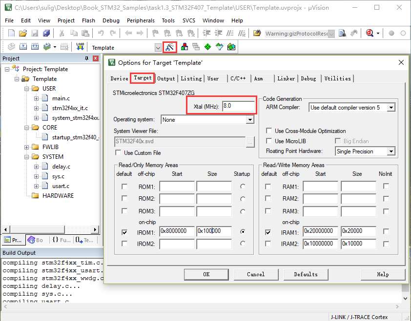Expand the main.c file node

[x=36, y=98]
